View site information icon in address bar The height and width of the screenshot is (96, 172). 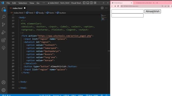coord(122,6)
